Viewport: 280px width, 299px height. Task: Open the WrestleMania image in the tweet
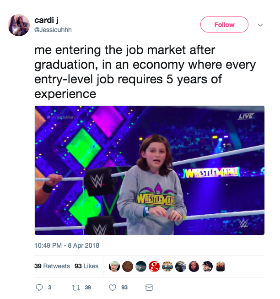click(149, 170)
